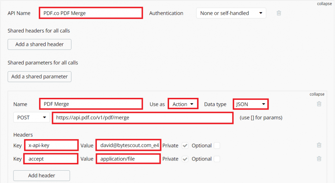Screen dimensions: 335x183
Task: Open the Authentication dropdown
Action: (231, 13)
